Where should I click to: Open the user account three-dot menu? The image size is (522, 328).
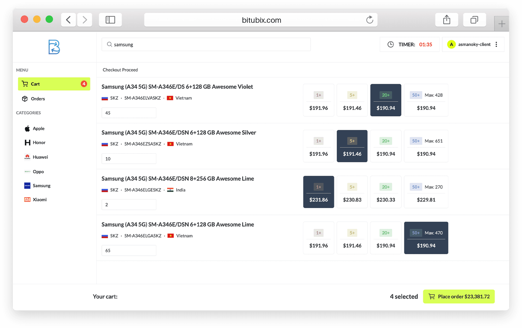496,44
